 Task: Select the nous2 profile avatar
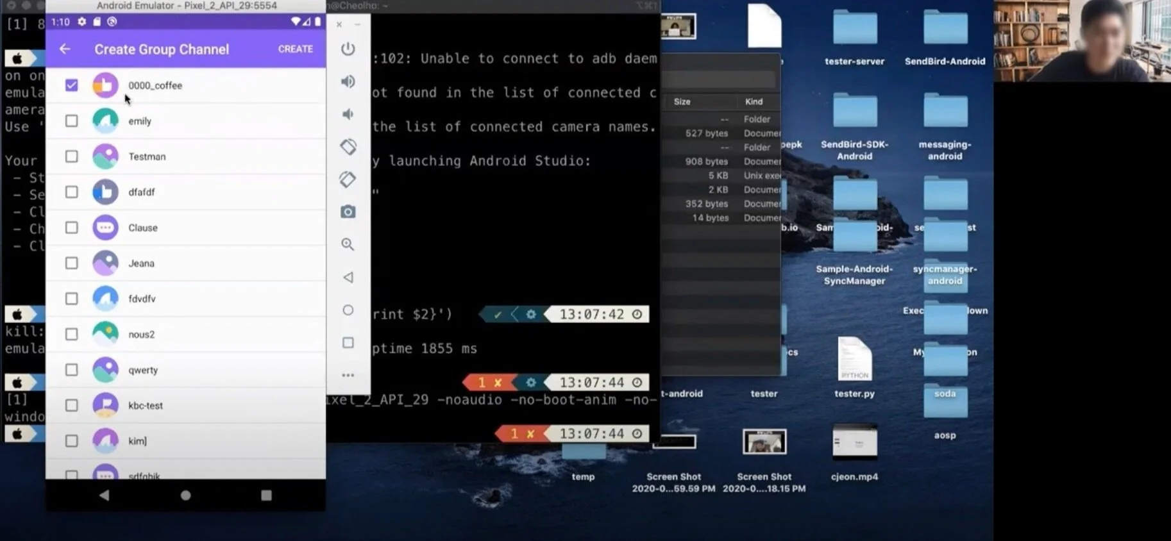pos(105,334)
